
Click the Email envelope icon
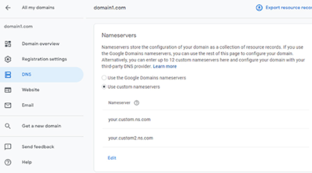pyautogui.click(x=8, y=105)
